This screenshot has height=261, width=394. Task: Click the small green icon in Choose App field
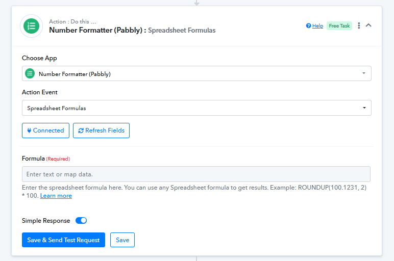30,73
